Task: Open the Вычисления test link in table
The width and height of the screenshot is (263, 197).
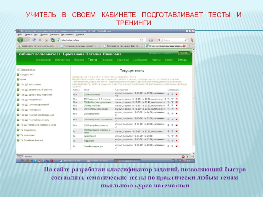Action: [90, 136]
